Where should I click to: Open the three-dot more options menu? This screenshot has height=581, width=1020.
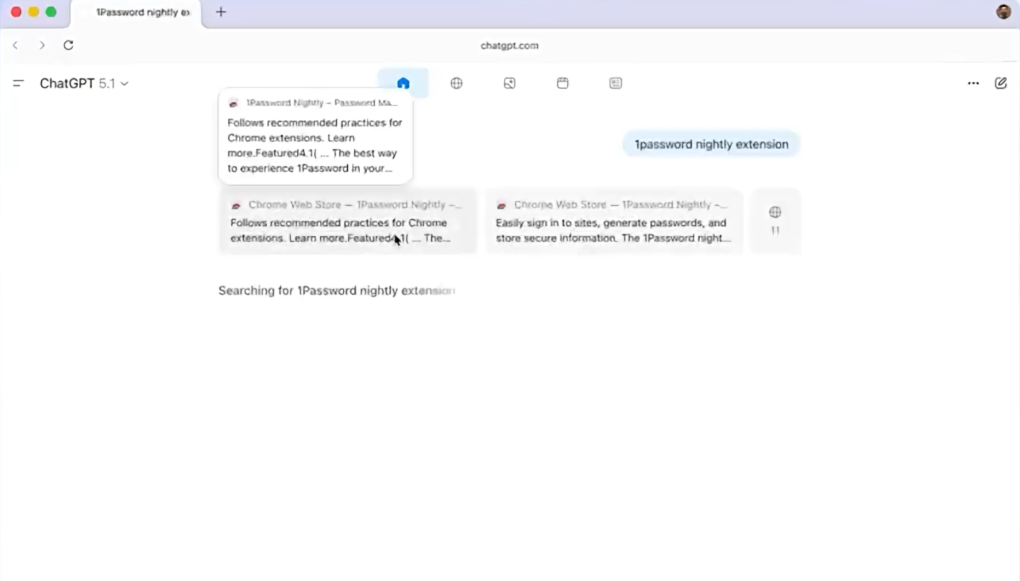tap(973, 83)
